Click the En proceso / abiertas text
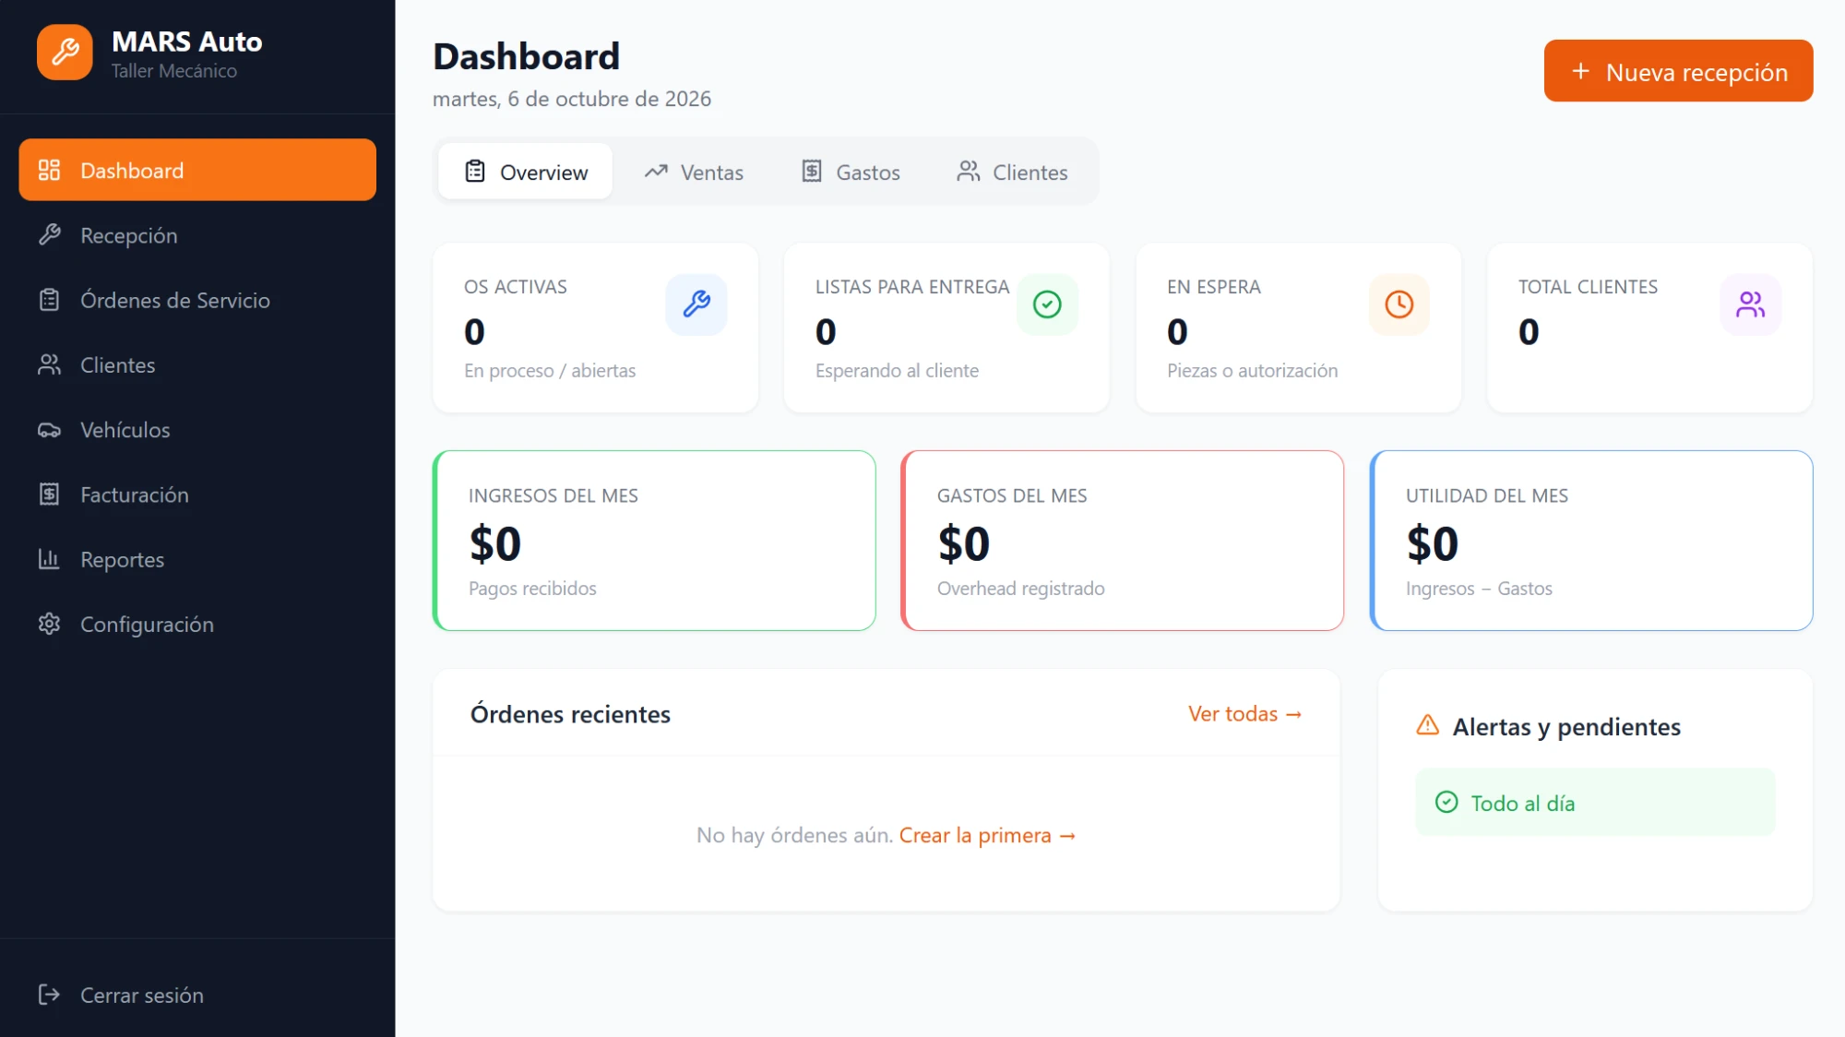The height and width of the screenshot is (1037, 1845). tap(550, 371)
